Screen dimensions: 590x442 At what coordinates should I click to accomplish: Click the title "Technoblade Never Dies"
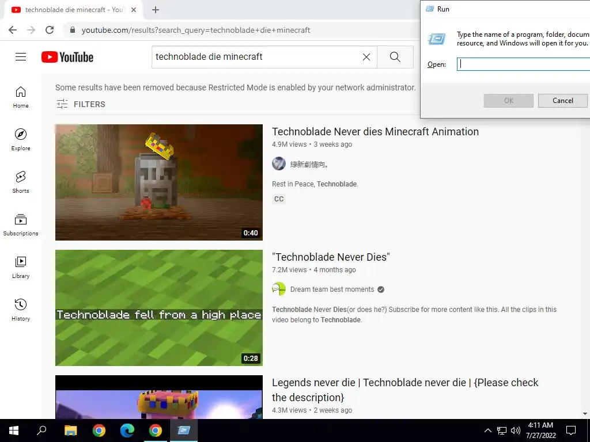coord(331,257)
